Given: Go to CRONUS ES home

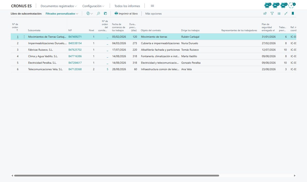Looking at the screenshot, I should pyautogui.click(x=21, y=6).
